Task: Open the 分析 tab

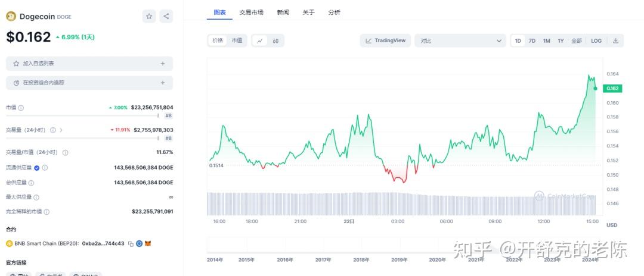Action: (335, 12)
